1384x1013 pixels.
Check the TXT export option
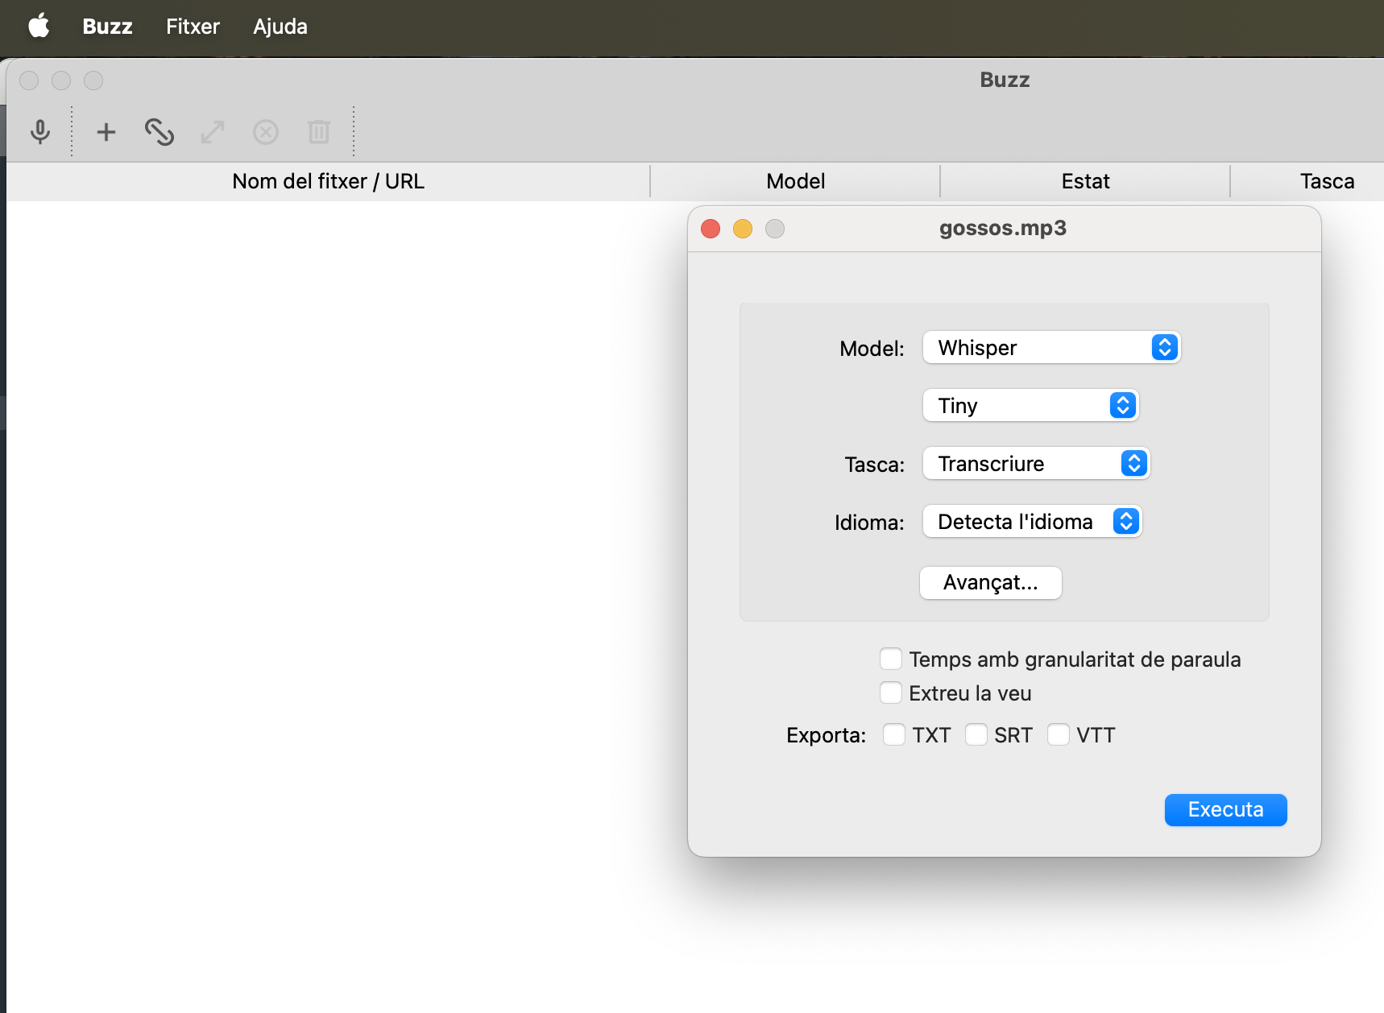[x=893, y=734]
